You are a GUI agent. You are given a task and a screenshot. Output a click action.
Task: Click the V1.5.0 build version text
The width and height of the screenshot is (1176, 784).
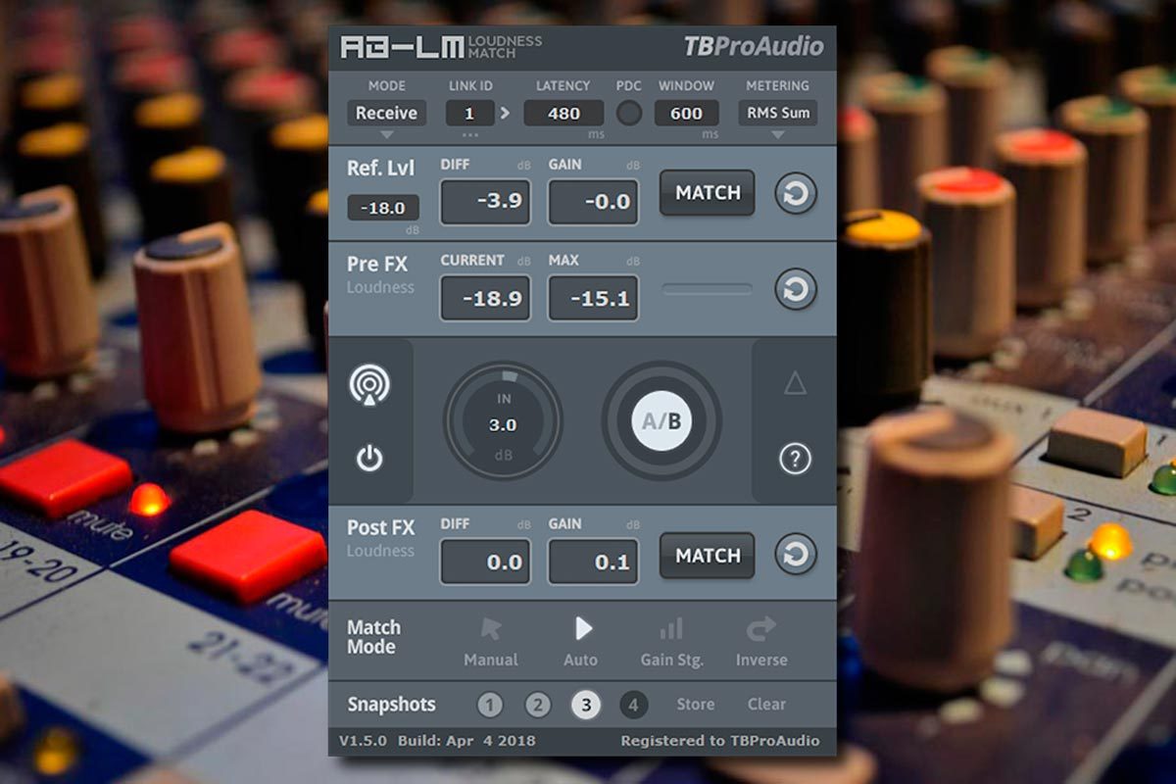pos(437,740)
